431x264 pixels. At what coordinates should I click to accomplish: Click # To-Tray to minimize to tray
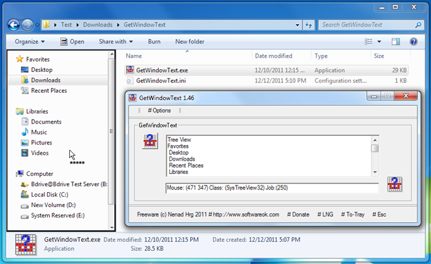pos(353,214)
